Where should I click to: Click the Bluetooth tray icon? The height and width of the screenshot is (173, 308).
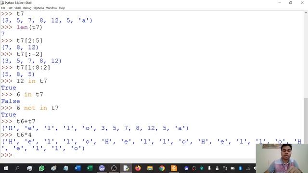click(x=240, y=168)
